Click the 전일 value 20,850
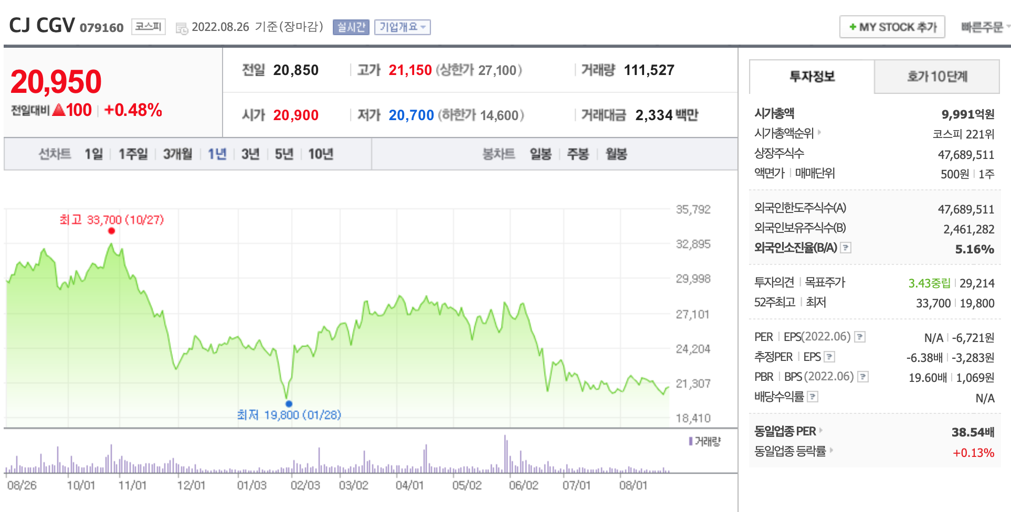 point(296,70)
